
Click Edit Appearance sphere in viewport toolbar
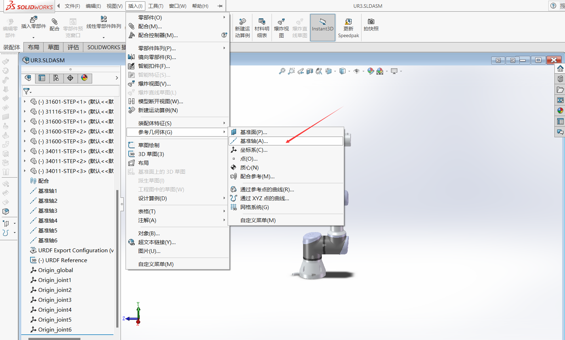(371, 71)
